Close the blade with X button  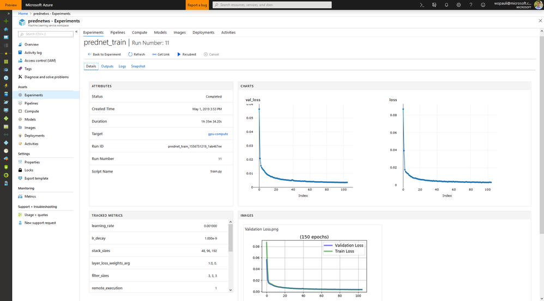coord(540,21)
